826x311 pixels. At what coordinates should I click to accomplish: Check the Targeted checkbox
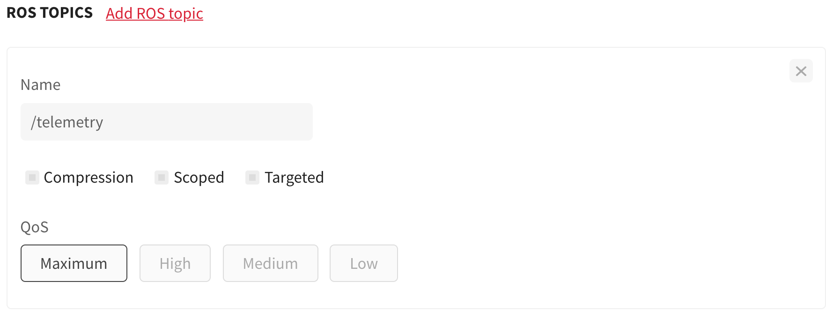(x=252, y=178)
